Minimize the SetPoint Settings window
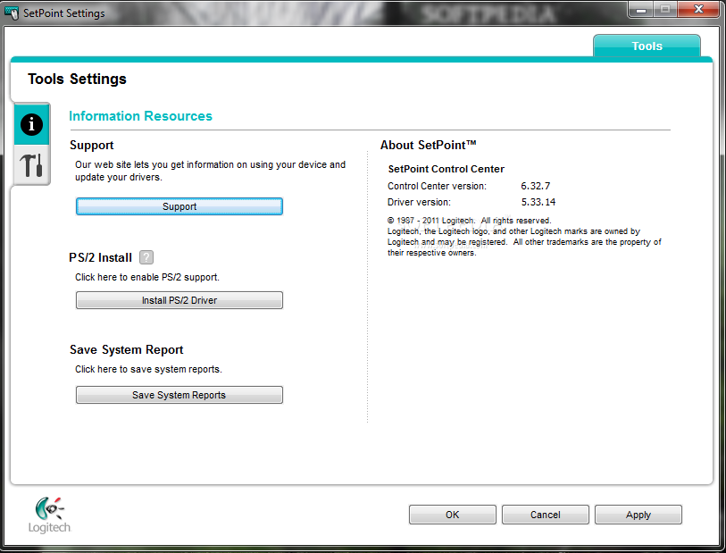Image resolution: width=726 pixels, height=553 pixels. pyautogui.click(x=641, y=9)
